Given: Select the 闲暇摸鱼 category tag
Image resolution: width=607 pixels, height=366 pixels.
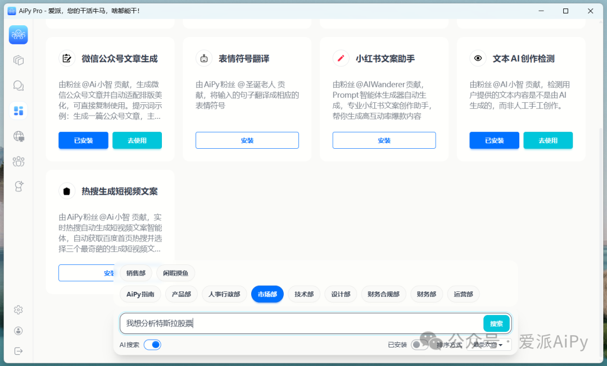Looking at the screenshot, I should [x=175, y=273].
